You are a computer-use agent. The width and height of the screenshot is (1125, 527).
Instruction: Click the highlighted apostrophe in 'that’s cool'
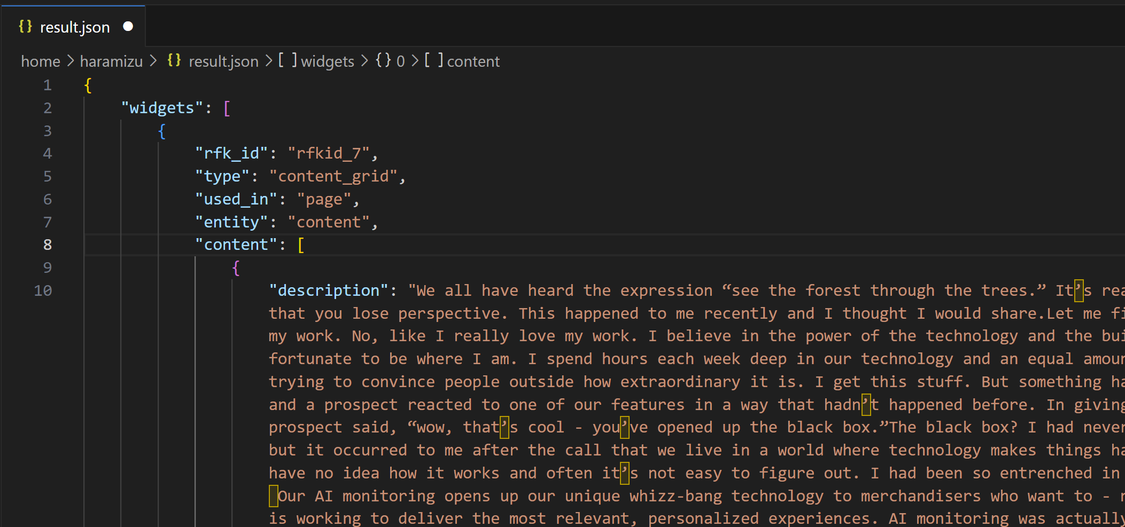[504, 427]
